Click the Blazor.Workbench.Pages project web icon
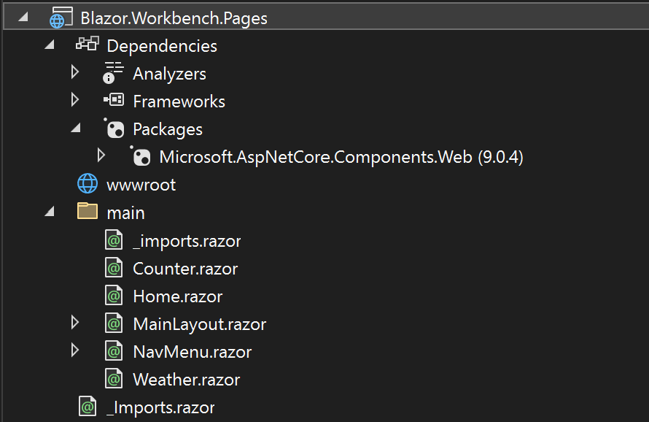The width and height of the screenshot is (649, 422). point(61,18)
